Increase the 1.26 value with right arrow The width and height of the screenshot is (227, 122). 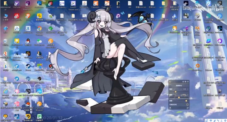coord(188,89)
